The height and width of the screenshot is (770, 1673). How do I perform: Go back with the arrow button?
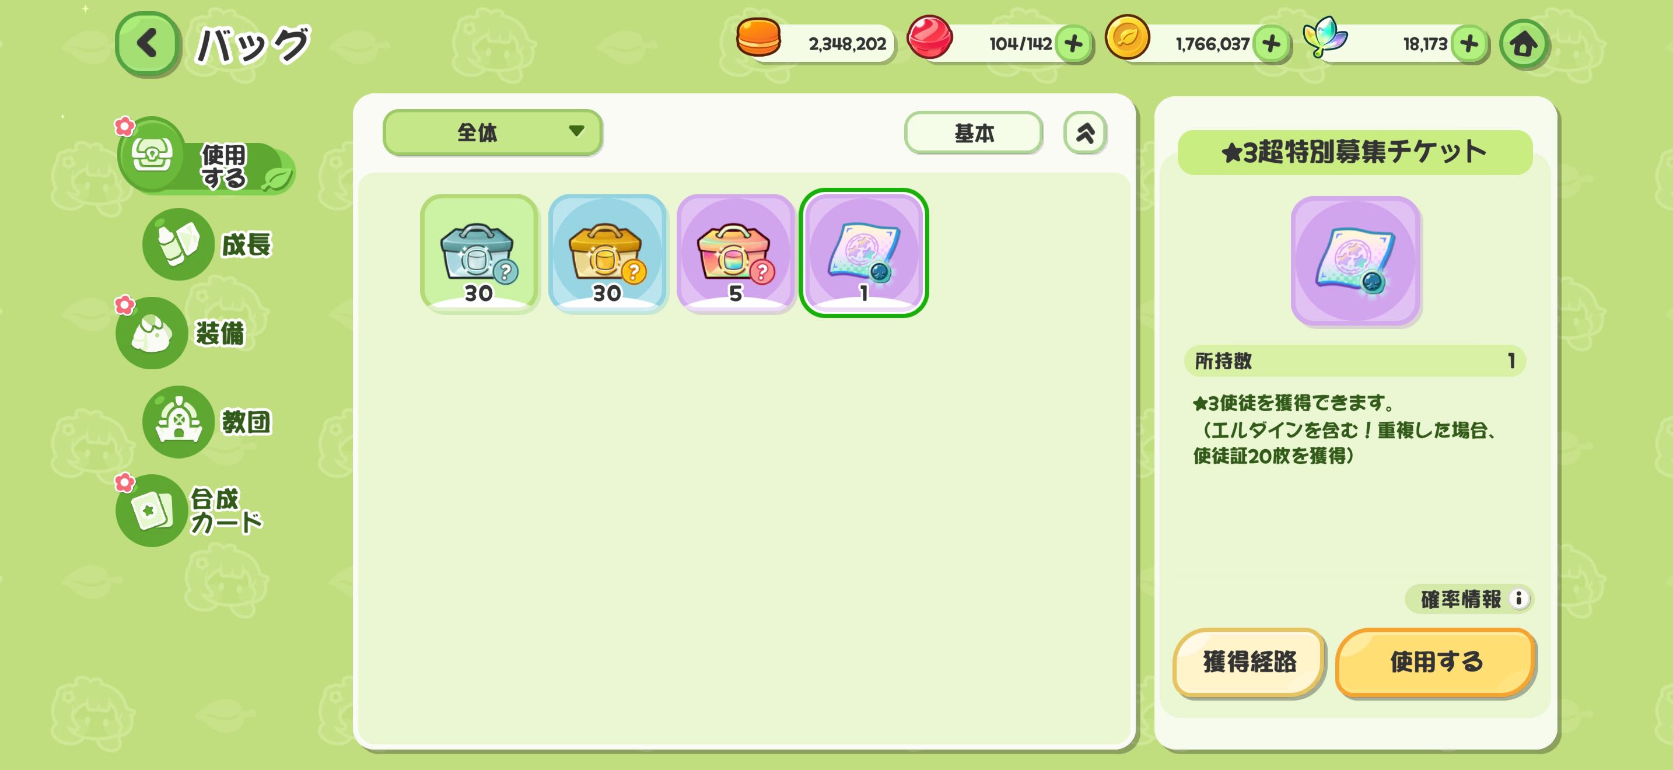coord(148,44)
